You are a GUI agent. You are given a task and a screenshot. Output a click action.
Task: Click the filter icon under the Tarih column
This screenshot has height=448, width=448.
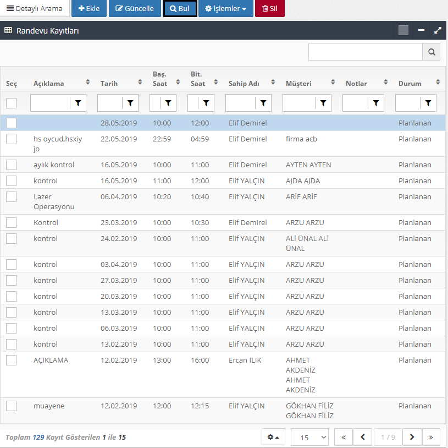pyautogui.click(x=130, y=103)
